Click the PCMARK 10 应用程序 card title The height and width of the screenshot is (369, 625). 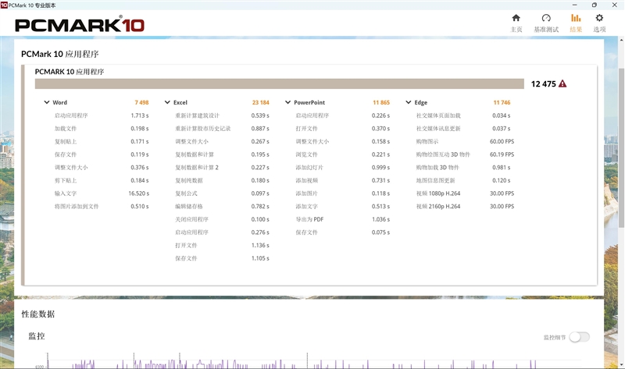pyautogui.click(x=70, y=72)
